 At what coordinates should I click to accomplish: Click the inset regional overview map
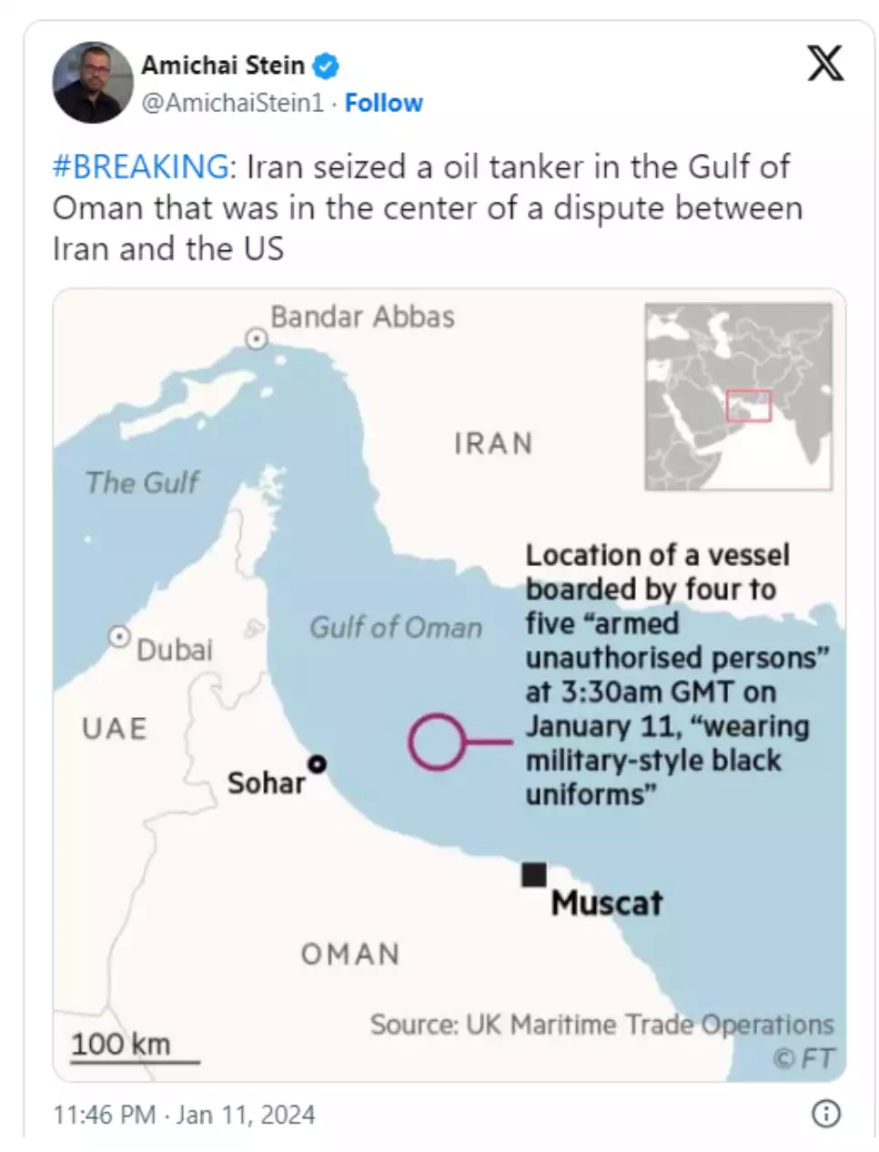coord(738,397)
